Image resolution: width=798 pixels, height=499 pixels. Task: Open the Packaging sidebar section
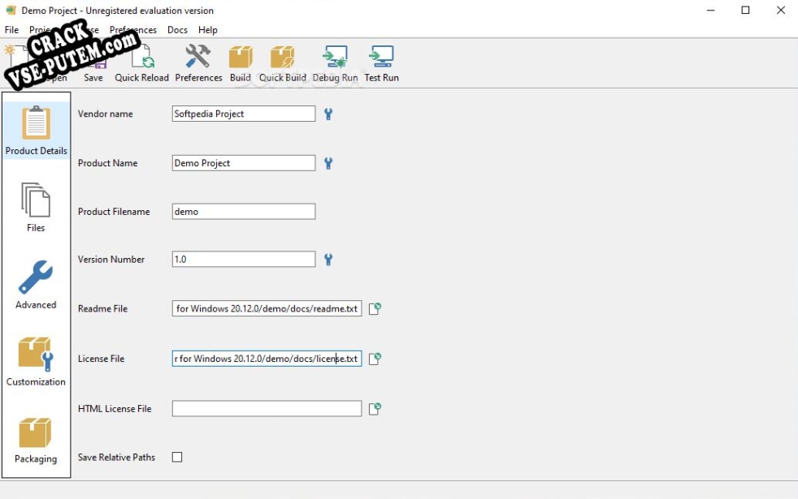pyautogui.click(x=36, y=440)
